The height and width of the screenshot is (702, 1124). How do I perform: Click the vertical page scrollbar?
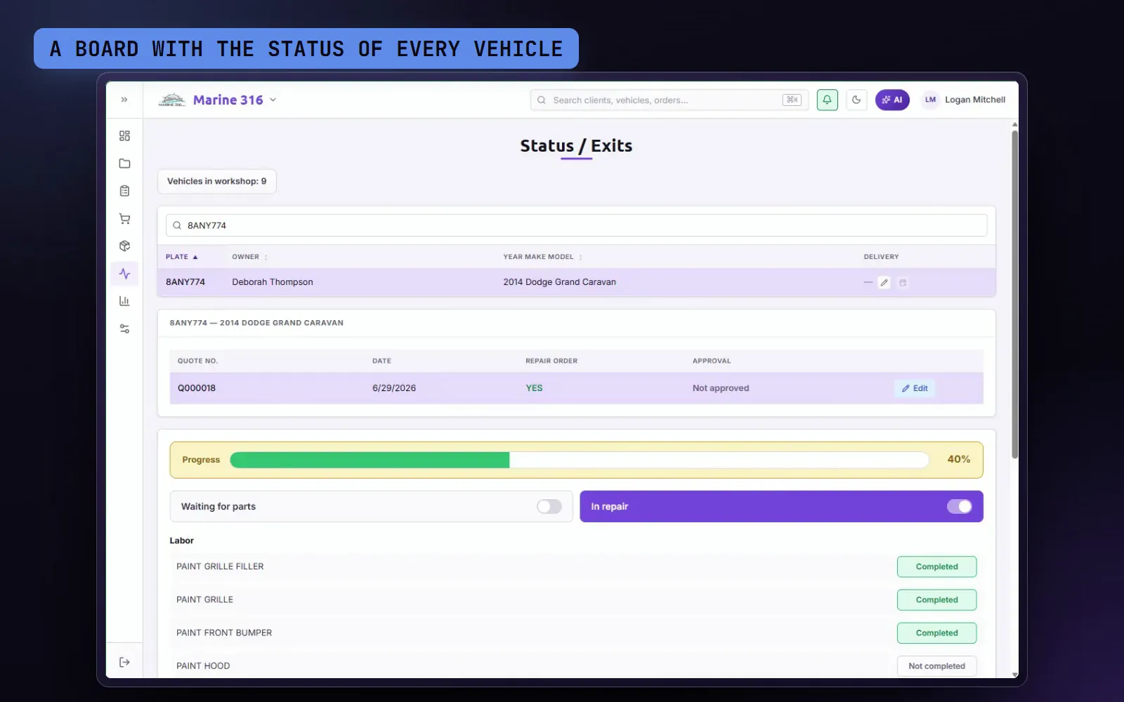[1014, 295]
